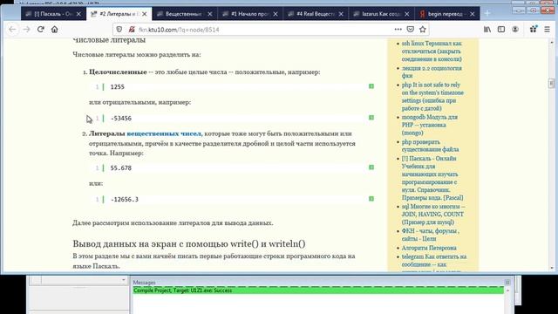This screenshot has height=314, width=558.
Task: Open the Firefox home page
Action: pyautogui.click(x=54, y=30)
